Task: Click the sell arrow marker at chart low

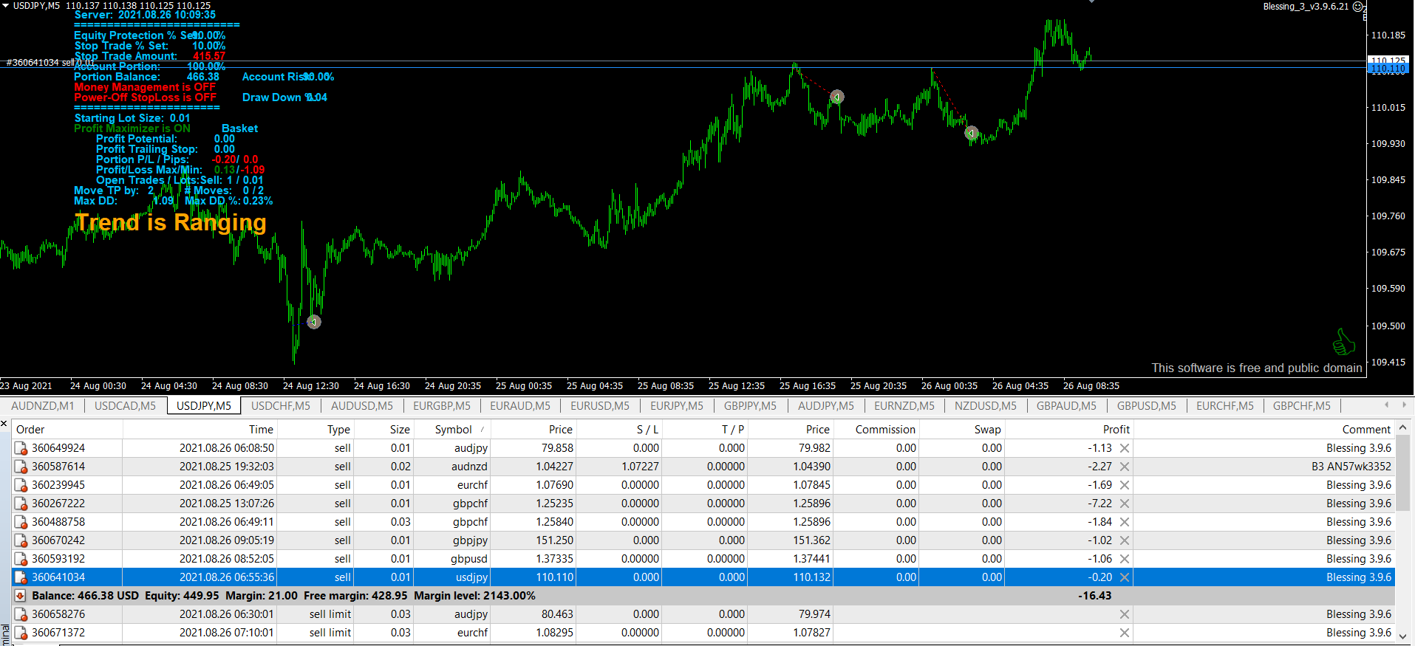Action: click(314, 322)
